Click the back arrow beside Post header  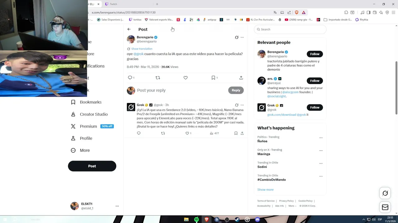tap(129, 29)
